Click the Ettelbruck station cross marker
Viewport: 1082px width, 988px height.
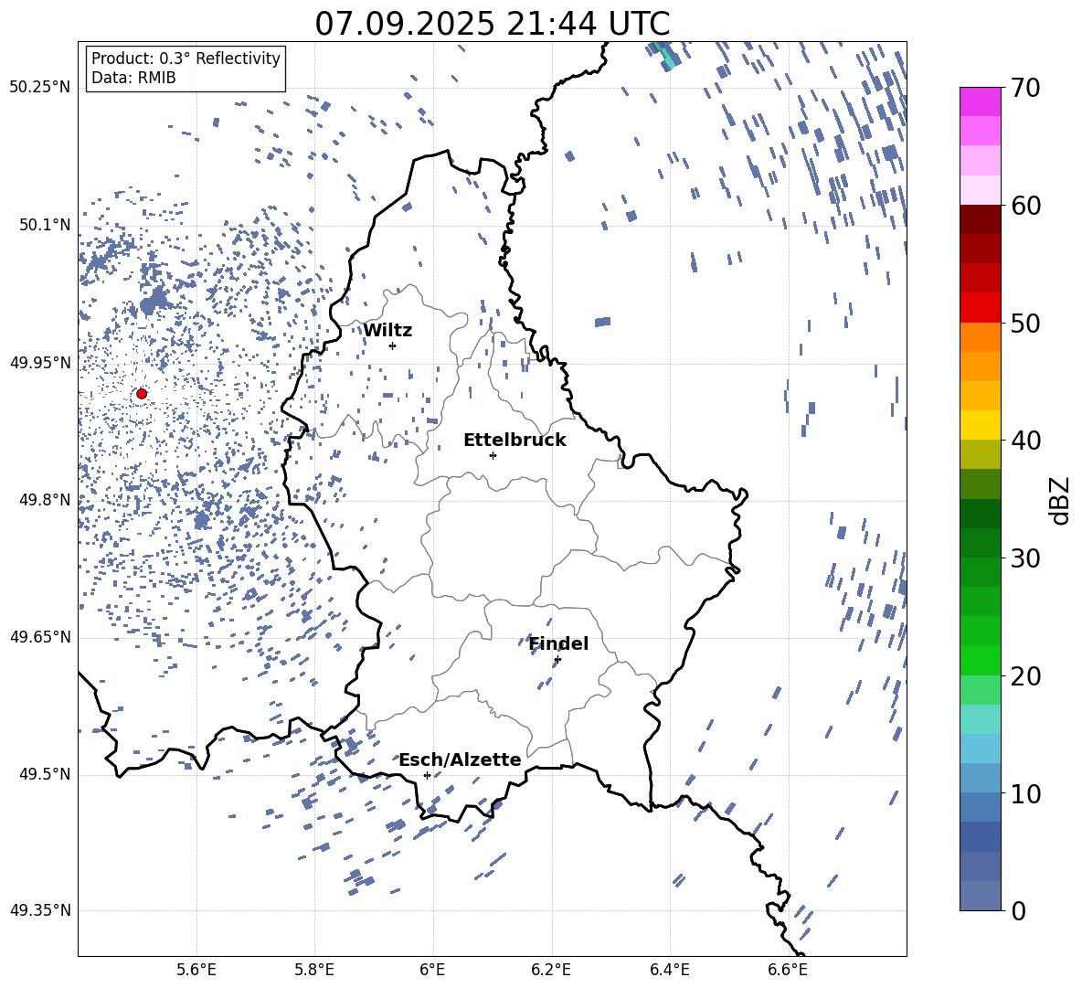493,455
